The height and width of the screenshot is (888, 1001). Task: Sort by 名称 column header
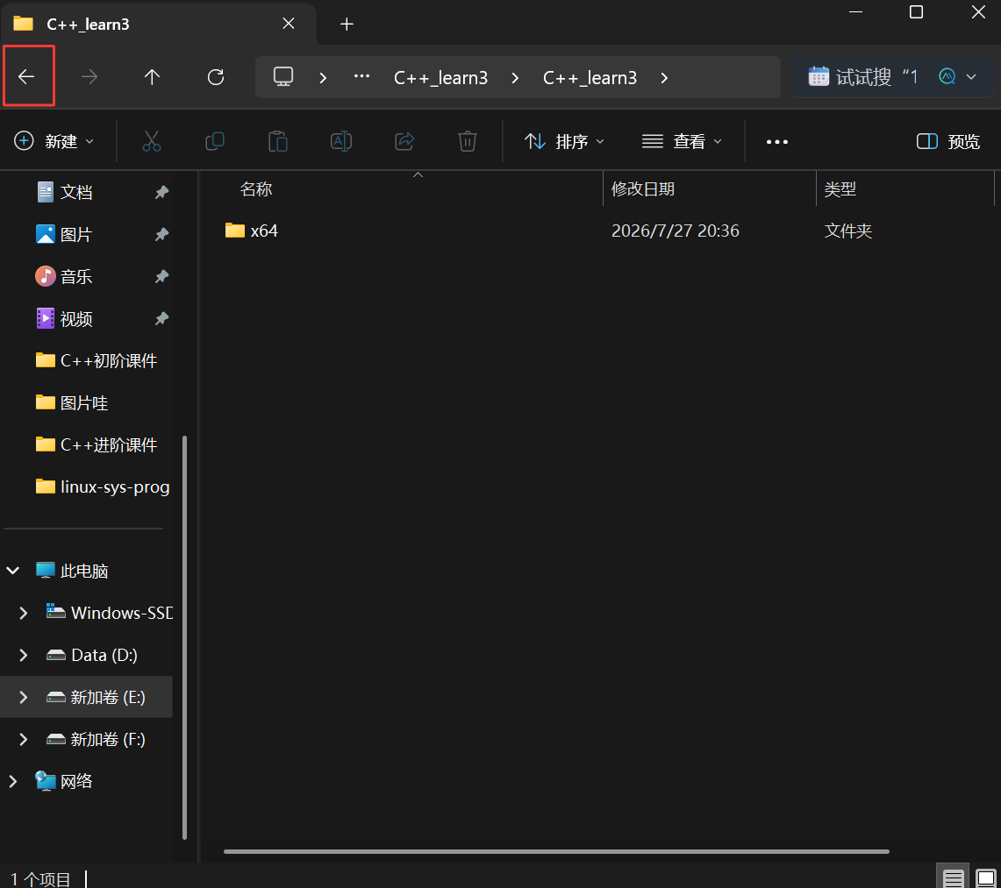pyautogui.click(x=256, y=188)
